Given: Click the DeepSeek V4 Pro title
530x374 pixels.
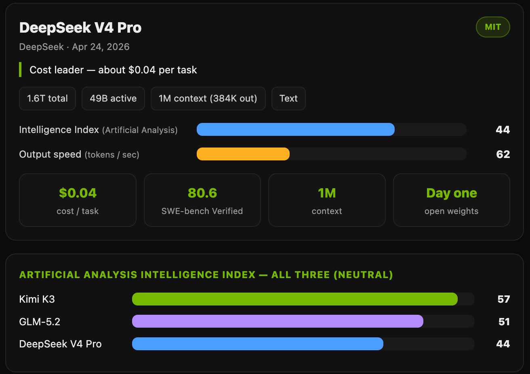Looking at the screenshot, I should (80, 28).
